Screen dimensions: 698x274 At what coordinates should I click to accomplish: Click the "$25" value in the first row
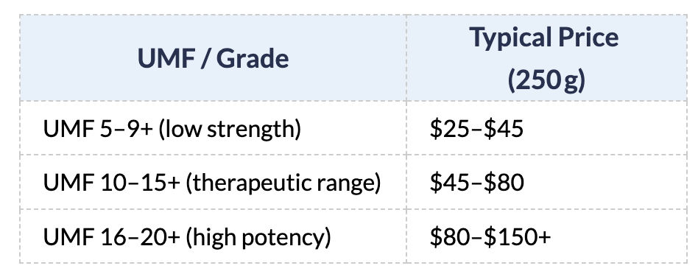tap(449, 129)
